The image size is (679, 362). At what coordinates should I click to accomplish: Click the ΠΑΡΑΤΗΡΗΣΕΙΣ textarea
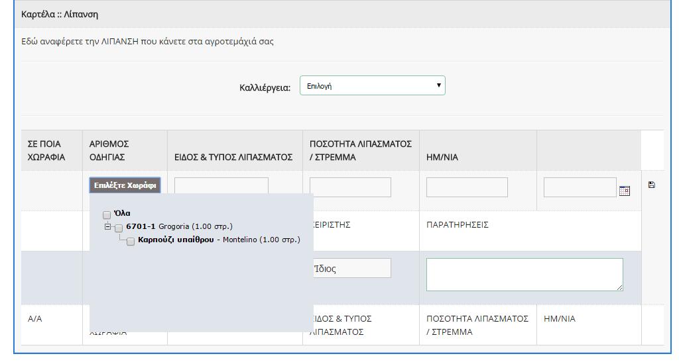point(525,275)
